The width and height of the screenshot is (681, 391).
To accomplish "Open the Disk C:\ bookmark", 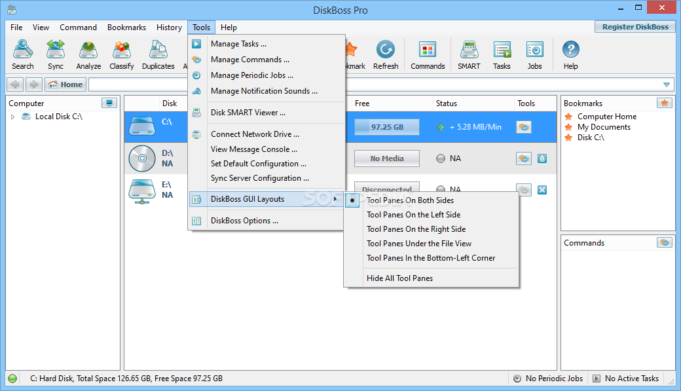I will point(591,138).
